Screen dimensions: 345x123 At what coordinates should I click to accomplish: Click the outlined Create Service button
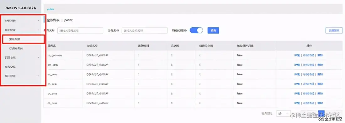[x=334, y=30]
